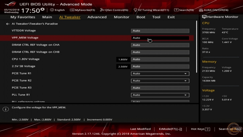Image resolution: width=243 pixels, height=137 pixels.
Task: Click the +5V reading 5.014 V
Action: pyautogui.click(x=227, y=100)
